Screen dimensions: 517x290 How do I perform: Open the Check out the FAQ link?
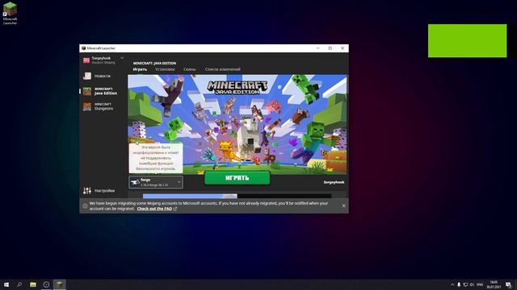(154, 209)
